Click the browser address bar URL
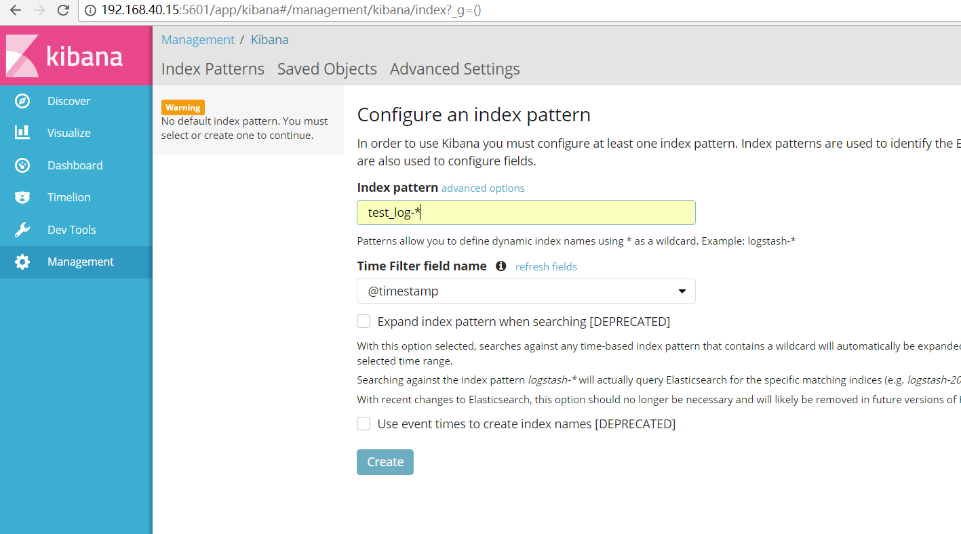This screenshot has height=534, width=961. [291, 10]
